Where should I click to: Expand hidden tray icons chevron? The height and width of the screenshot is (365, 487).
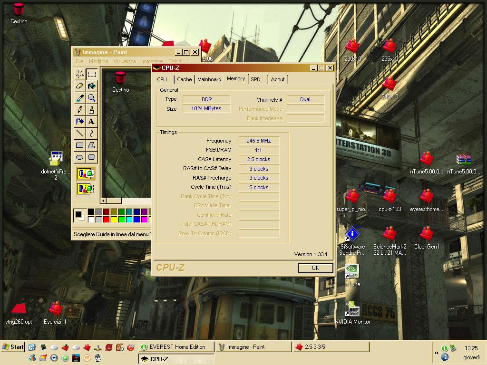(437, 353)
